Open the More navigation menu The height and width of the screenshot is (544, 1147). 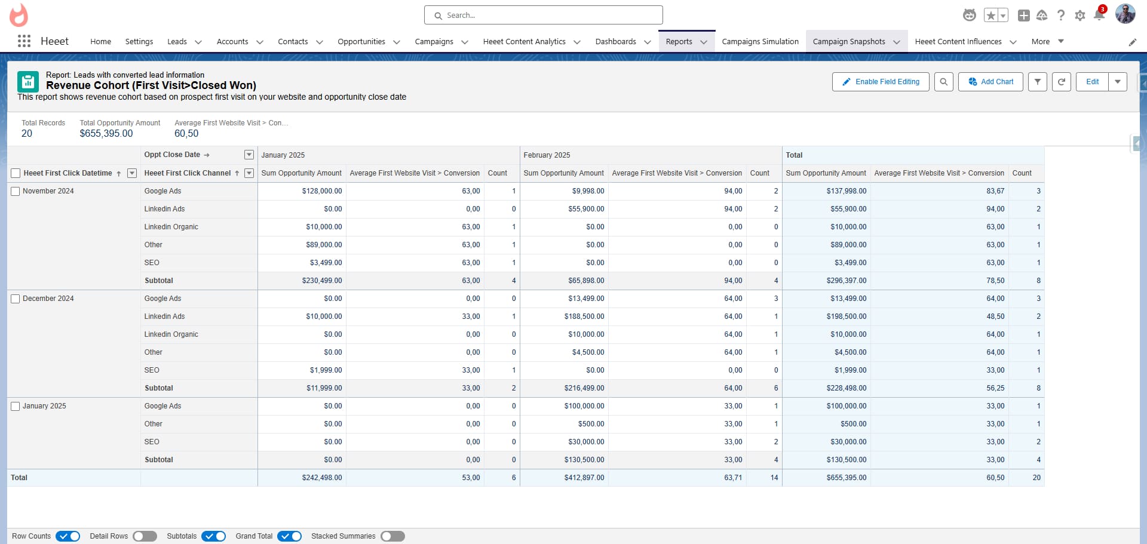click(x=1047, y=41)
